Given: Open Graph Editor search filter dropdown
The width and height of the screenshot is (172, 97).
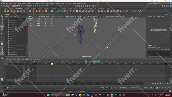Looking at the screenshot, I should pyautogui.click(x=23, y=64).
